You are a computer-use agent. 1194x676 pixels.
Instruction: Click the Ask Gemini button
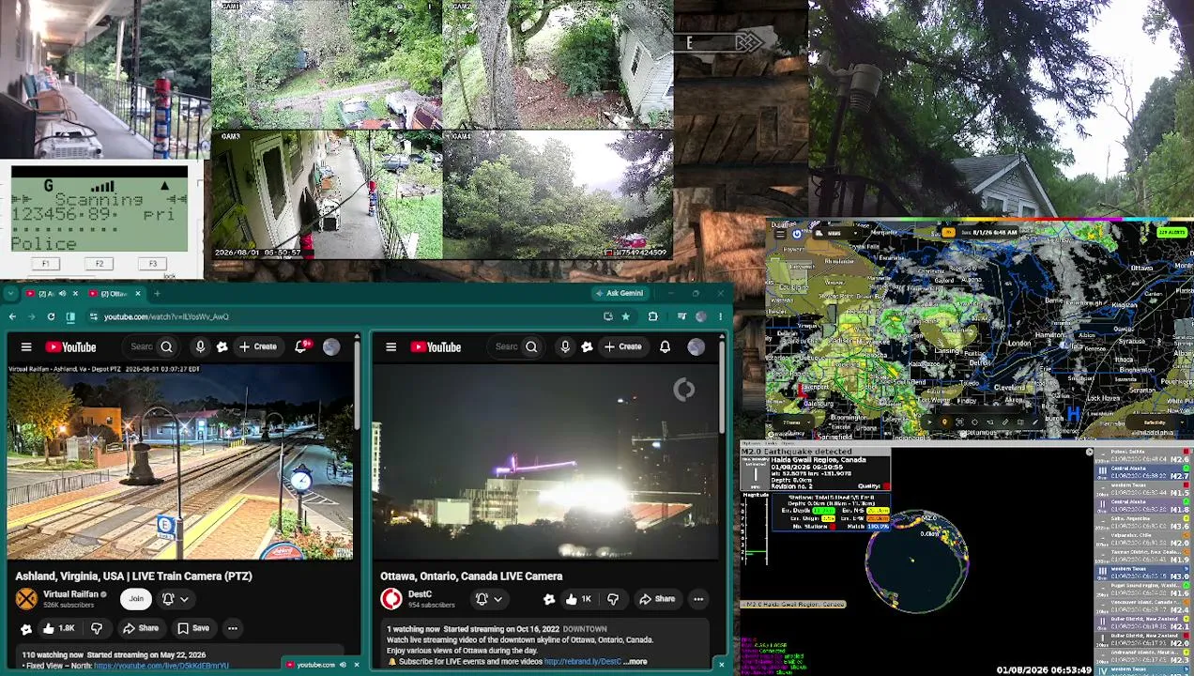pos(620,294)
